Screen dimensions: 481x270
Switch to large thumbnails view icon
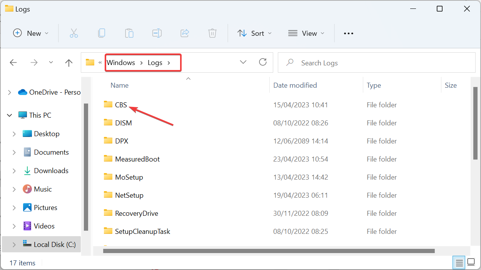471,263
